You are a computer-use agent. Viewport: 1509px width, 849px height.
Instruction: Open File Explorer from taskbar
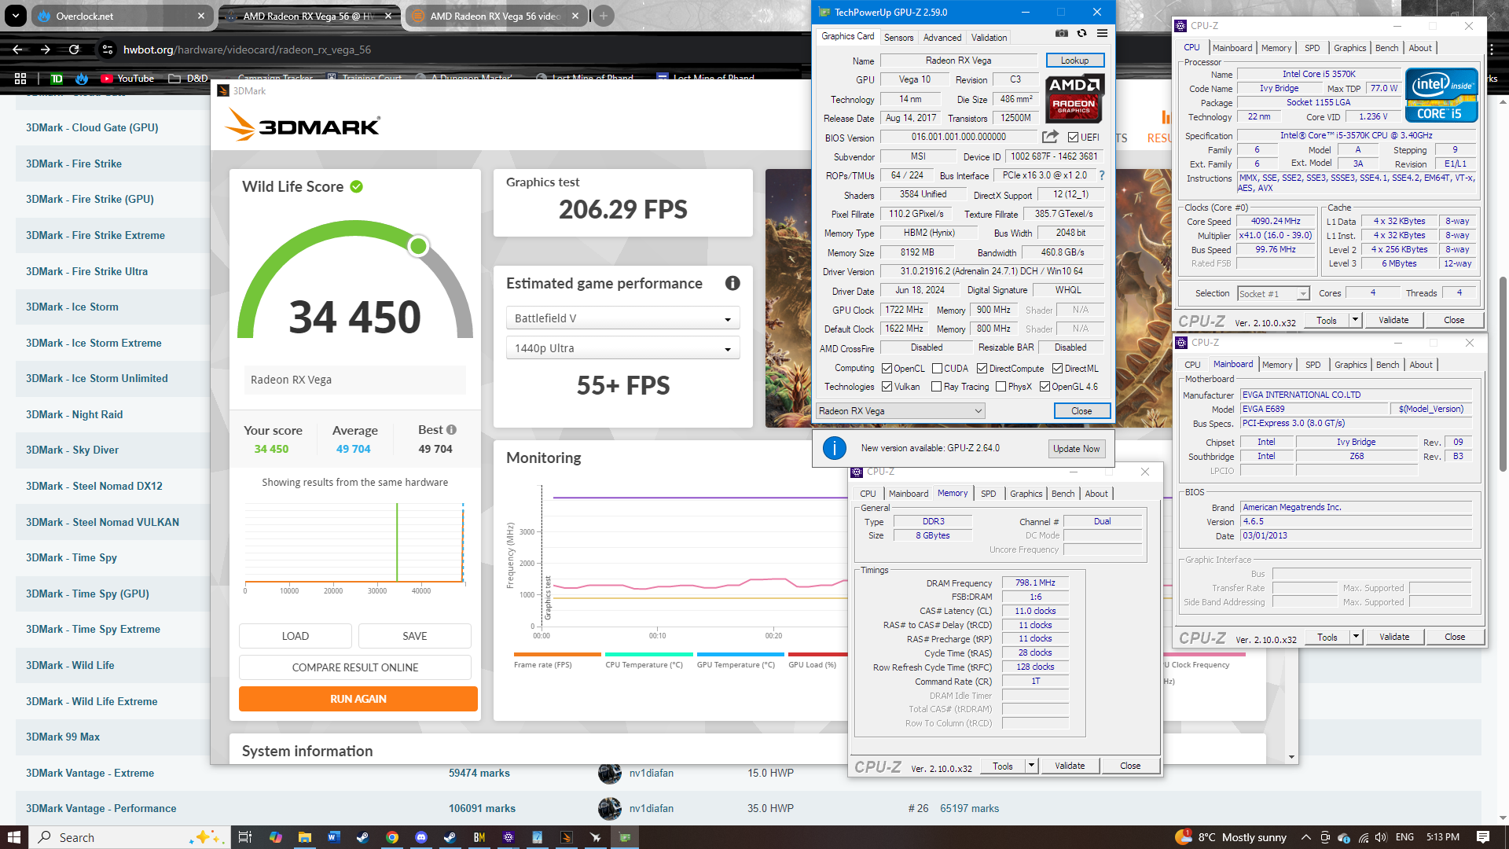[x=304, y=837]
